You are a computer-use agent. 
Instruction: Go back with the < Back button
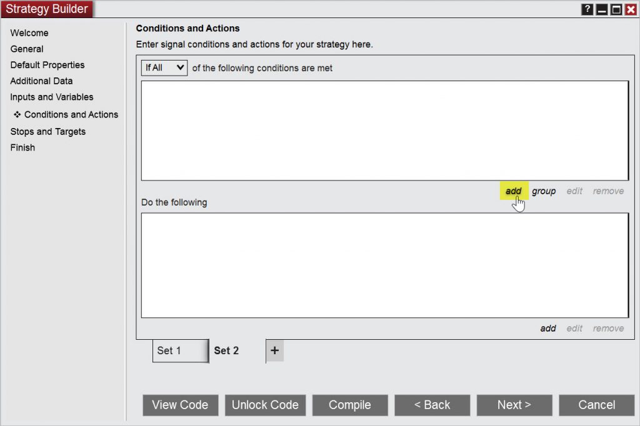432,405
